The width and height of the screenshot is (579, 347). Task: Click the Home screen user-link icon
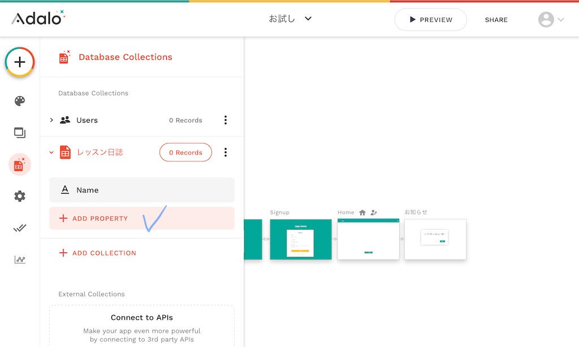374,212
